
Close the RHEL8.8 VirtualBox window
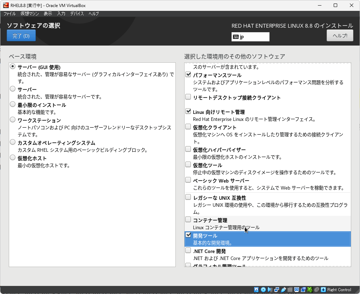[x=352, y=5]
